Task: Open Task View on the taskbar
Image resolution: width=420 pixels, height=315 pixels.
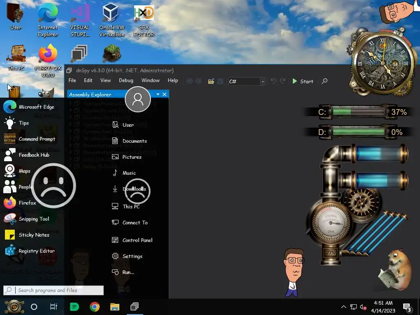Action: pyautogui.click(x=54, y=307)
